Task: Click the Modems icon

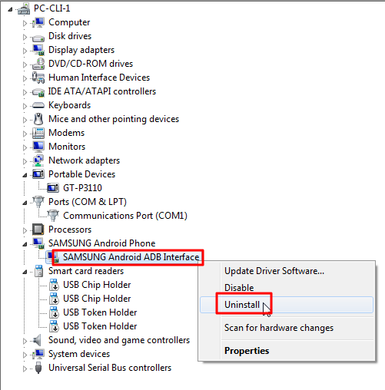Action: (38, 133)
